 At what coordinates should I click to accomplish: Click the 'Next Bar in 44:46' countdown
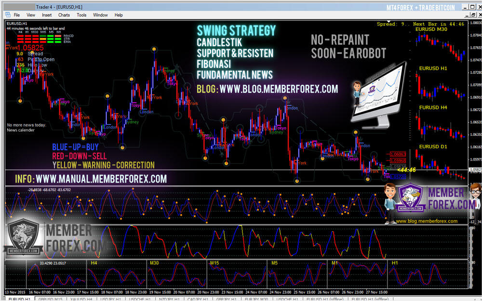pyautogui.click(x=439, y=24)
